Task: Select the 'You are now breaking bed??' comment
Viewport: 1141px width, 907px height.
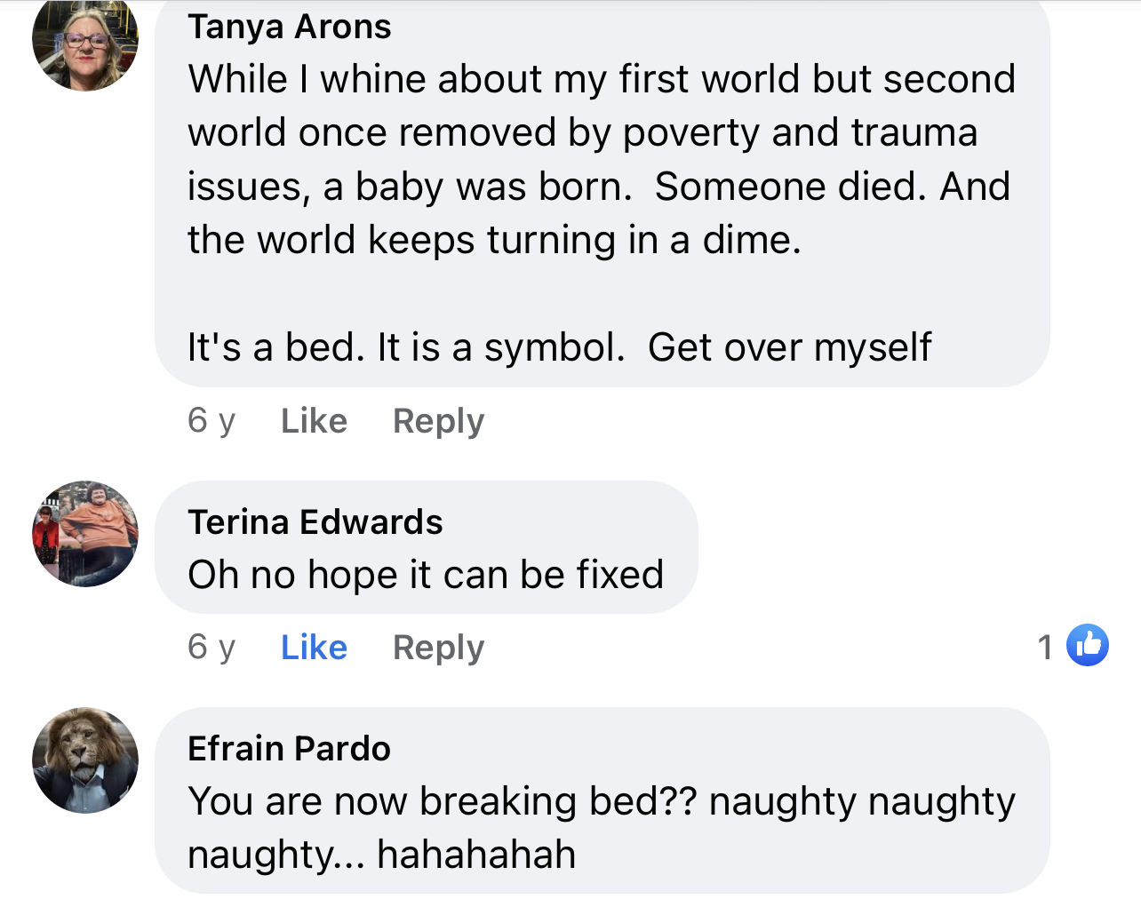Action: (602, 828)
